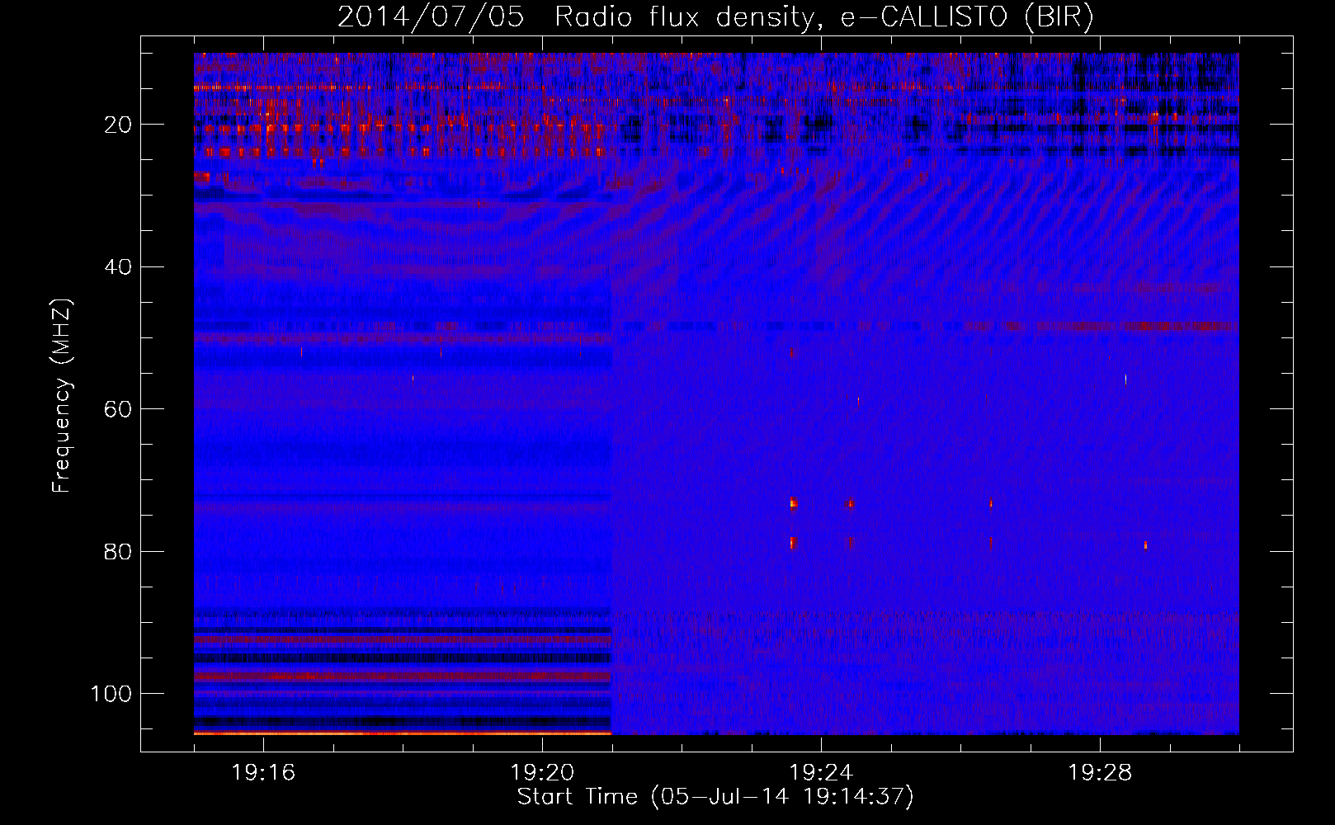Click the 19:16 time tick label
The width and height of the screenshot is (1335, 825).
click(x=263, y=773)
